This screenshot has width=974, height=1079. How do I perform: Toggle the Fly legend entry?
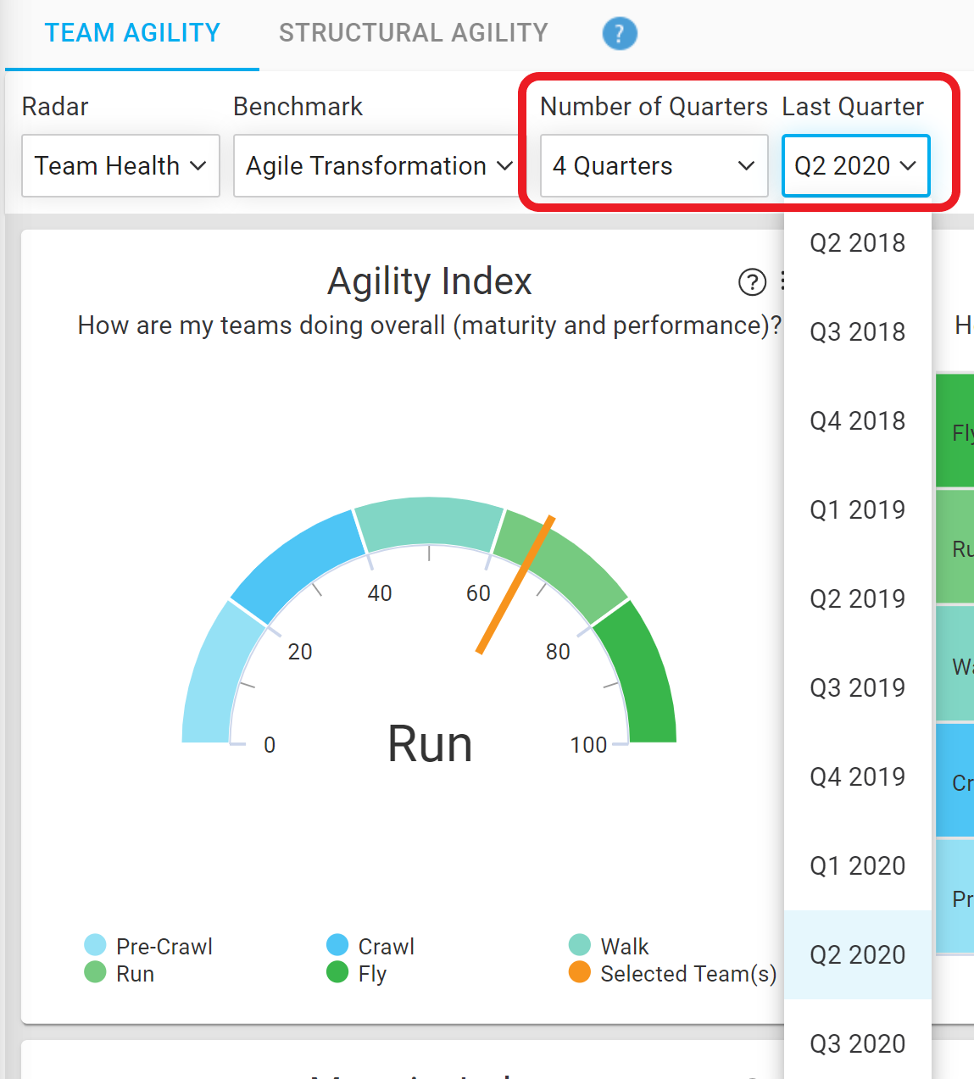pos(357,974)
